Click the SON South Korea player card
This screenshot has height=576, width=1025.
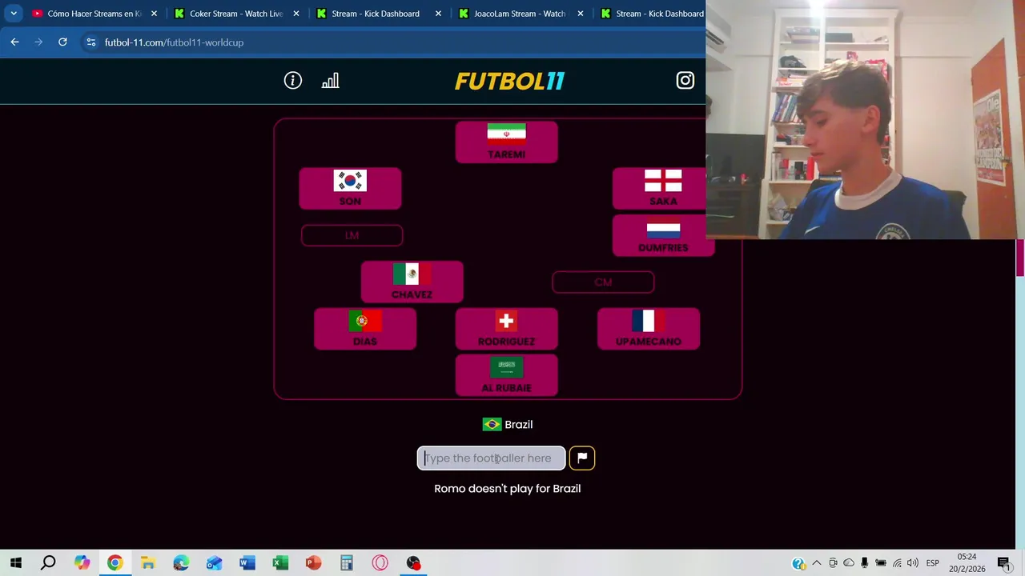350,189
